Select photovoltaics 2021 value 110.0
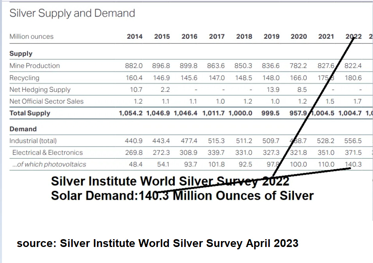The height and width of the screenshot is (263, 373). tap(326, 165)
